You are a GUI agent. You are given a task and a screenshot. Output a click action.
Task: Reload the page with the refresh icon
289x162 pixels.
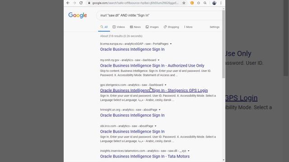(81, 3)
